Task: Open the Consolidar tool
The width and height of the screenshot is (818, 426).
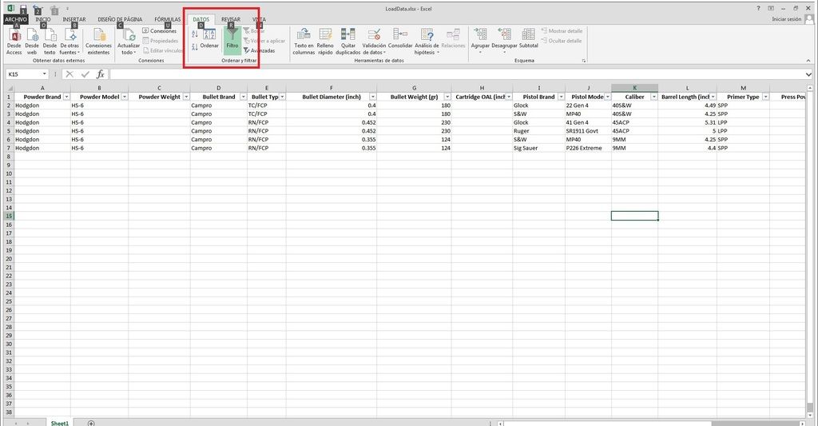Action: (x=400, y=38)
